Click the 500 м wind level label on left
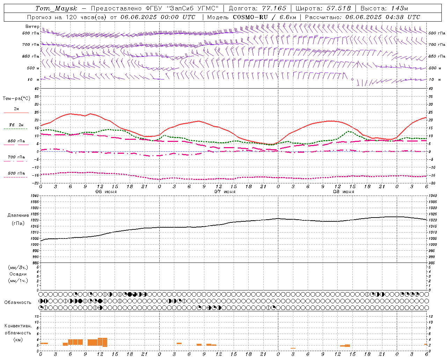 point(33,68)
